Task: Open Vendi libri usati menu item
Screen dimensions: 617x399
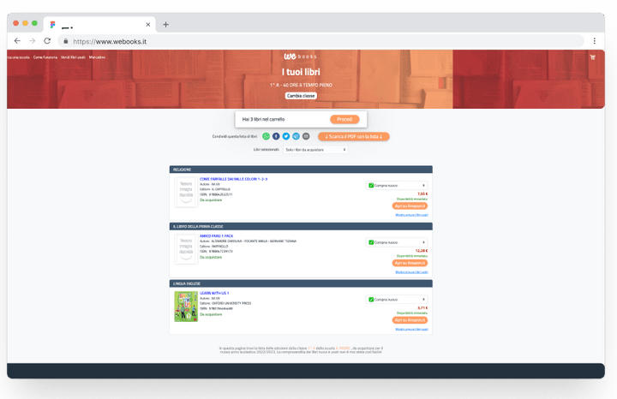Action: click(x=73, y=57)
